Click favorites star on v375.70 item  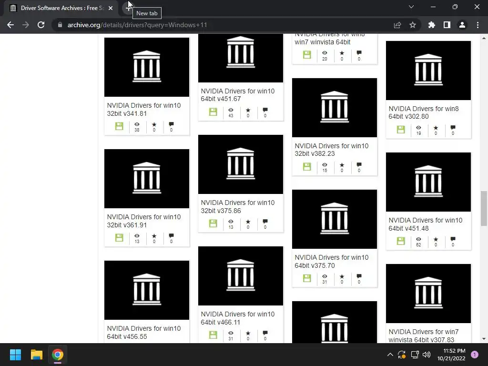[342, 276]
